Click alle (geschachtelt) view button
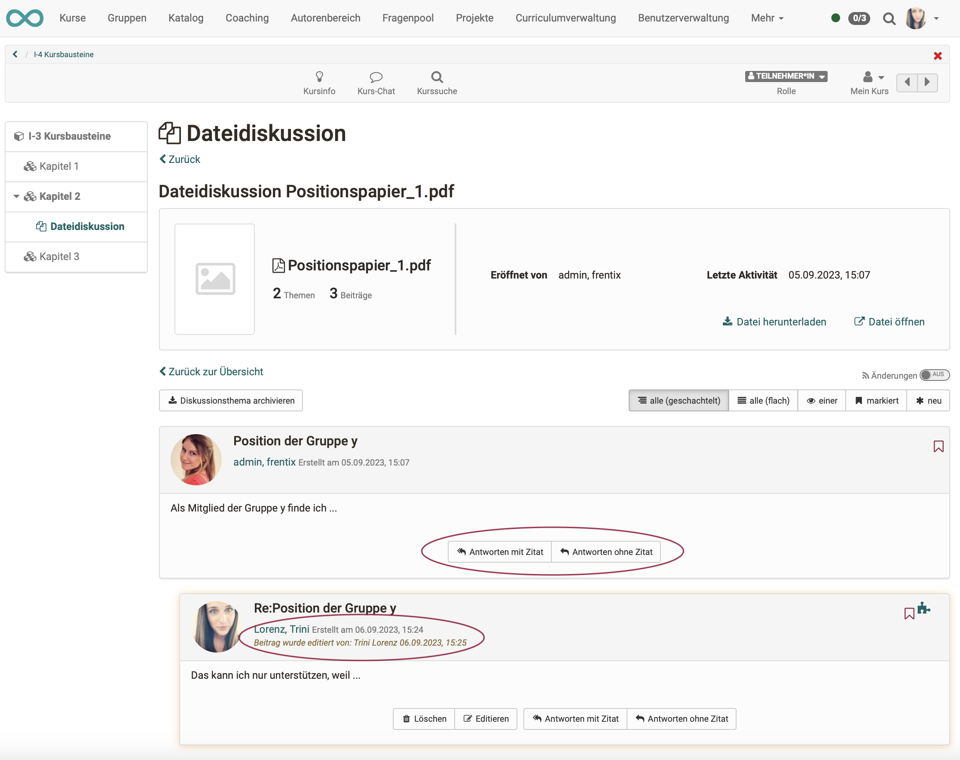 click(677, 401)
